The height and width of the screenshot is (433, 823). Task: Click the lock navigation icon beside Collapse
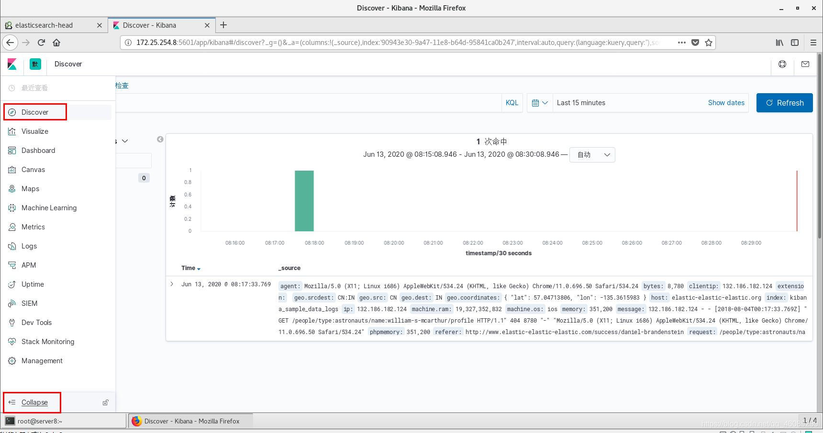click(x=105, y=402)
